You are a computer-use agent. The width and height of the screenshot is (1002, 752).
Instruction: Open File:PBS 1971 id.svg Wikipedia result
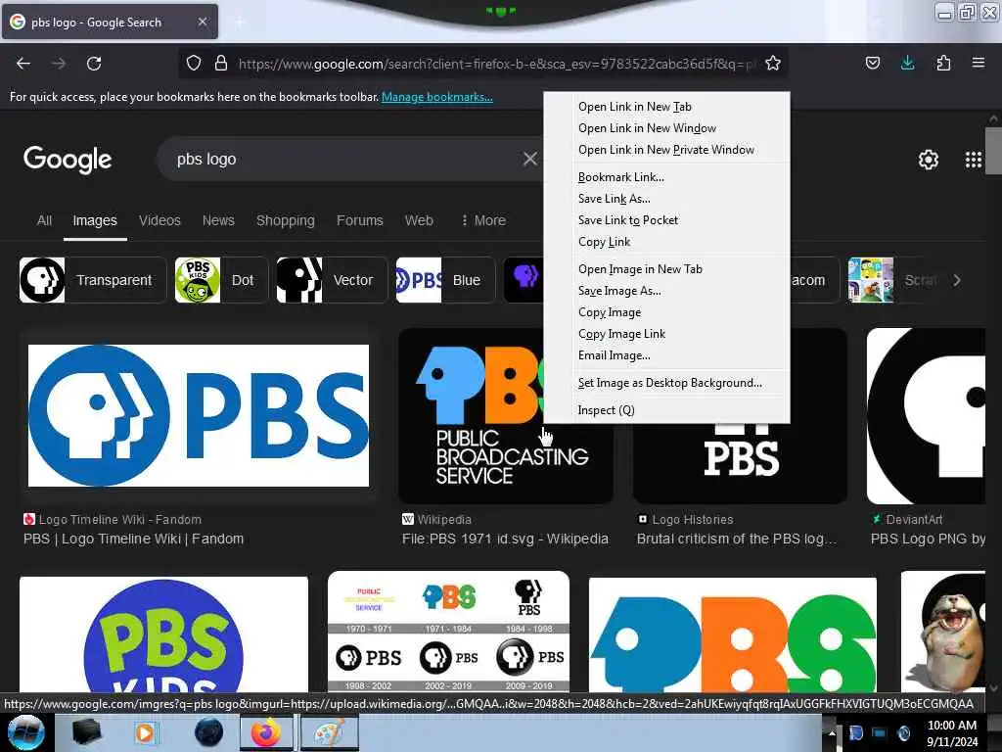[505, 540]
